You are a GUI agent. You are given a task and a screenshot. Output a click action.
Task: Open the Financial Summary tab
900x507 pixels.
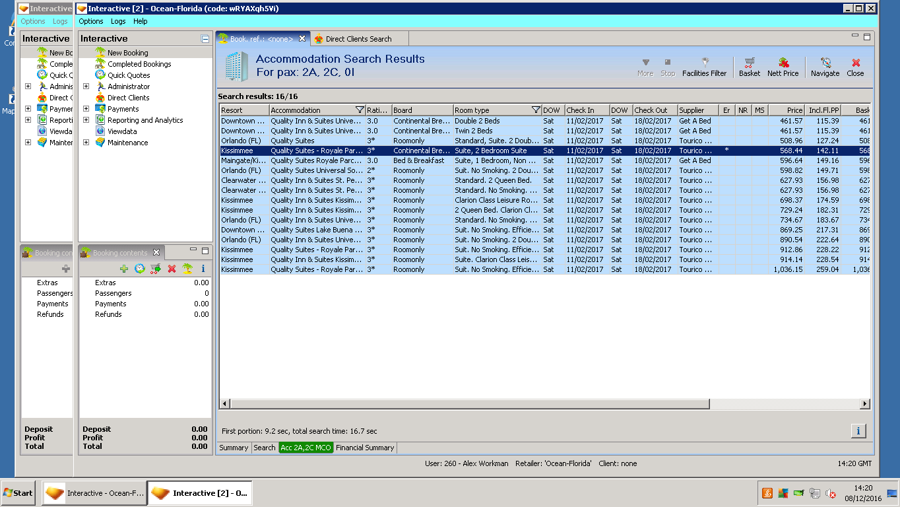point(365,448)
